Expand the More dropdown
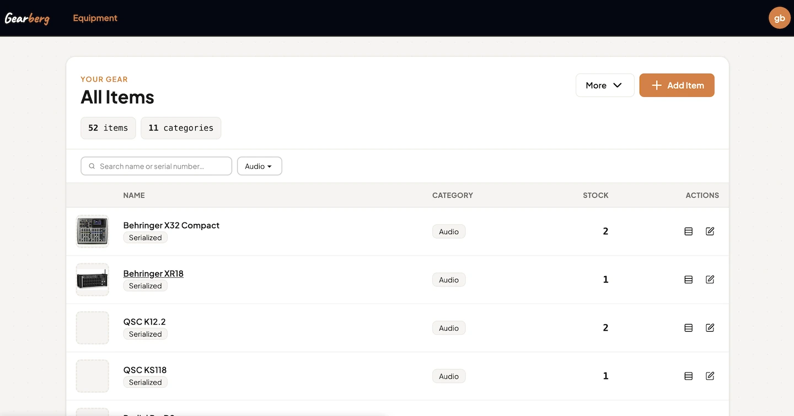Image resolution: width=794 pixels, height=416 pixels. tap(605, 85)
